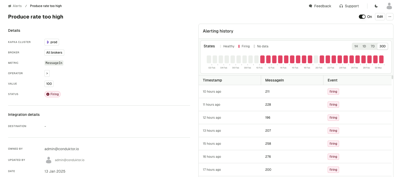Image resolution: width=395 pixels, height=177 pixels.
Task: Click the 10 hours ago timestamp
Action: [x=212, y=92]
